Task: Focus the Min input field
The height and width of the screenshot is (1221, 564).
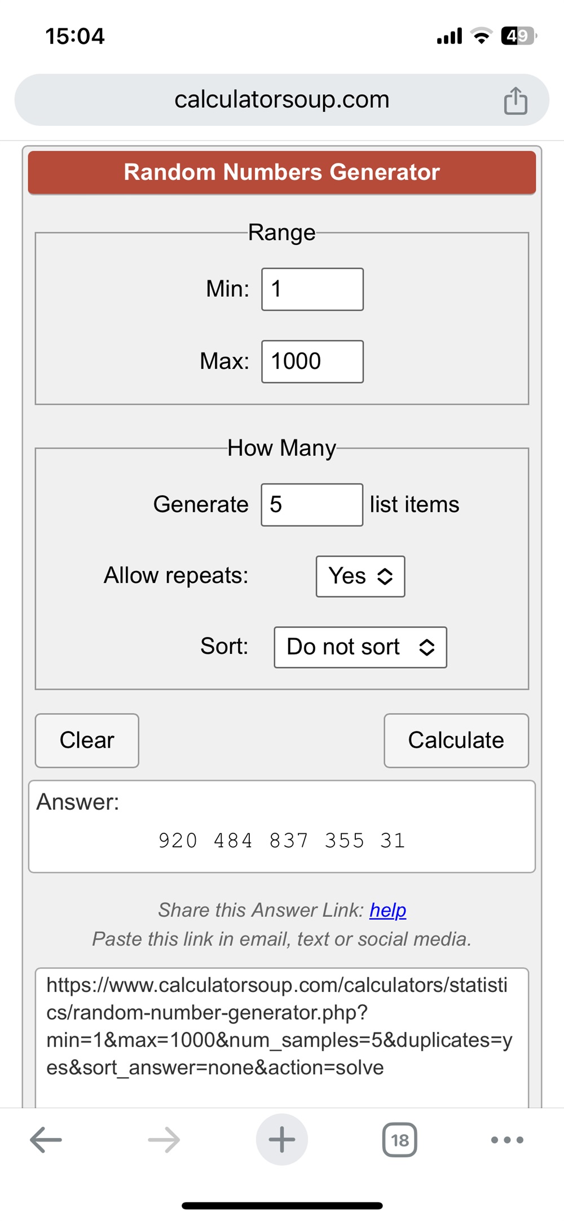Action: [312, 289]
